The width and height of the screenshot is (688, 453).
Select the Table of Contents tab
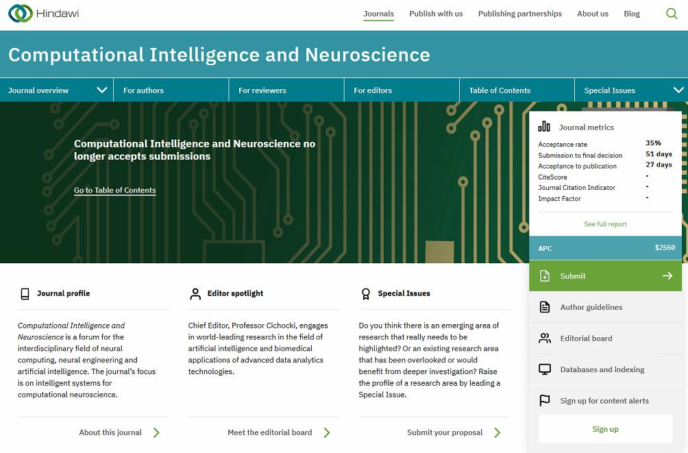tap(500, 90)
